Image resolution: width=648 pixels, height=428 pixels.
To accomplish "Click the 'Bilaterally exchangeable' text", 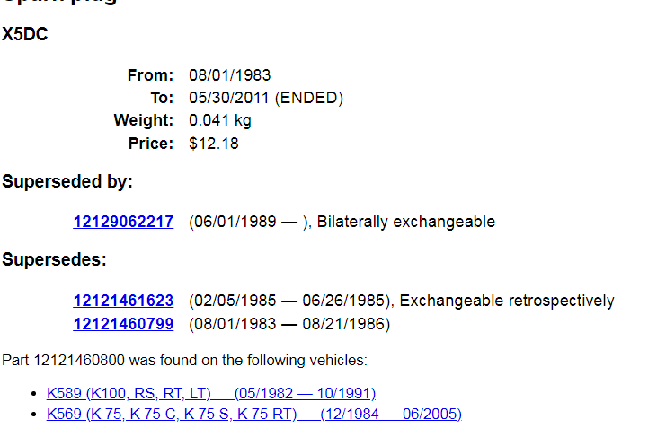I will point(406,222).
